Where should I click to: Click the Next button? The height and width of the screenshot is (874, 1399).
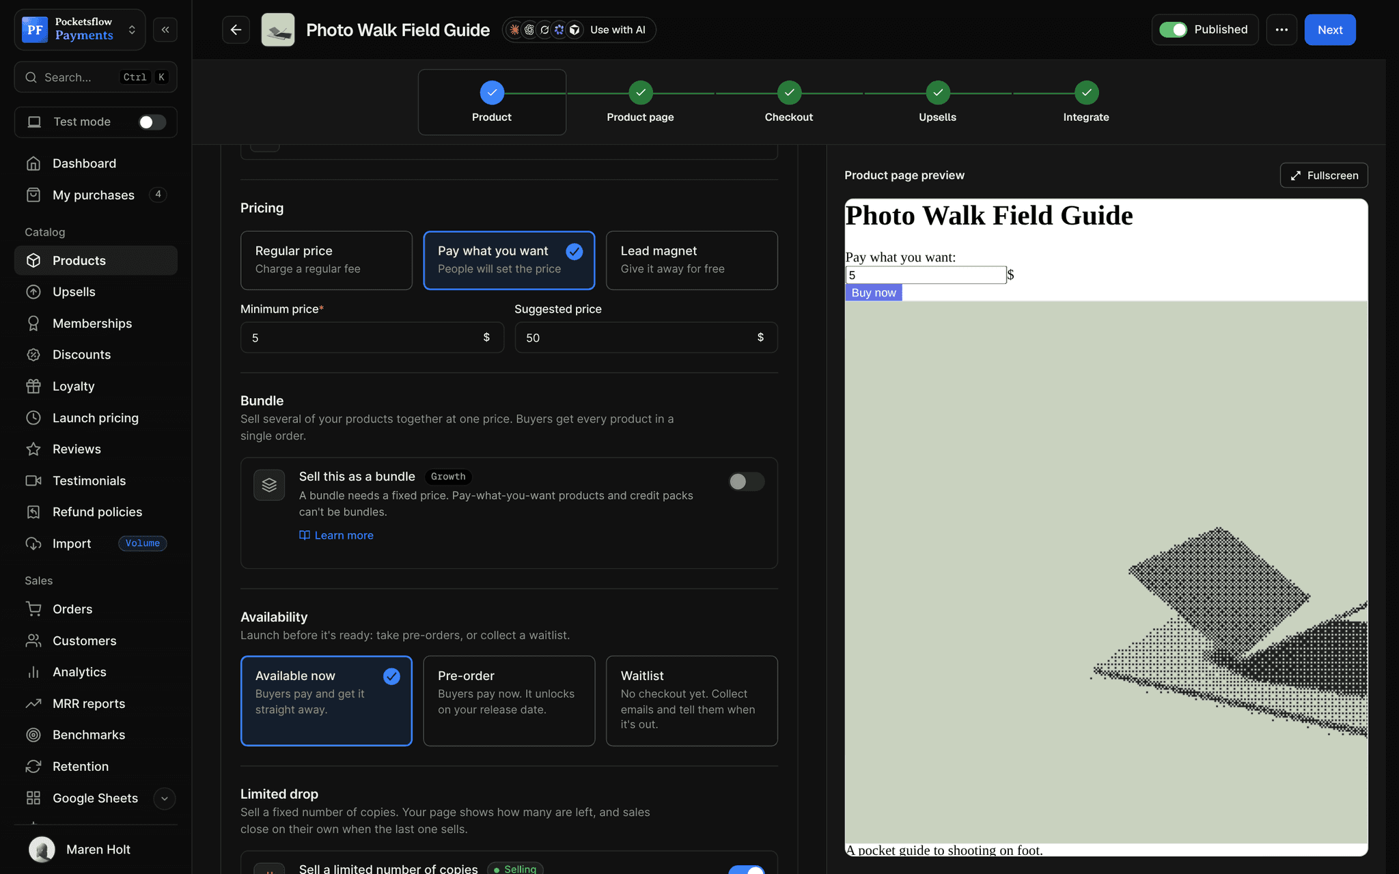click(1330, 30)
